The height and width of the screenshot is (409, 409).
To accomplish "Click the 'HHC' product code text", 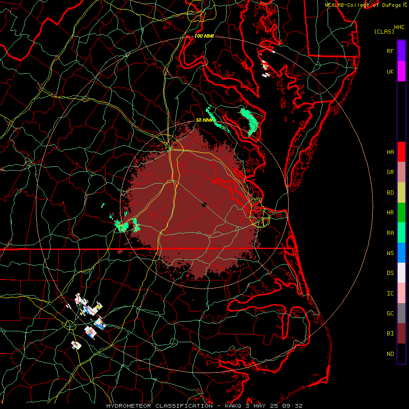I will pos(399,27).
